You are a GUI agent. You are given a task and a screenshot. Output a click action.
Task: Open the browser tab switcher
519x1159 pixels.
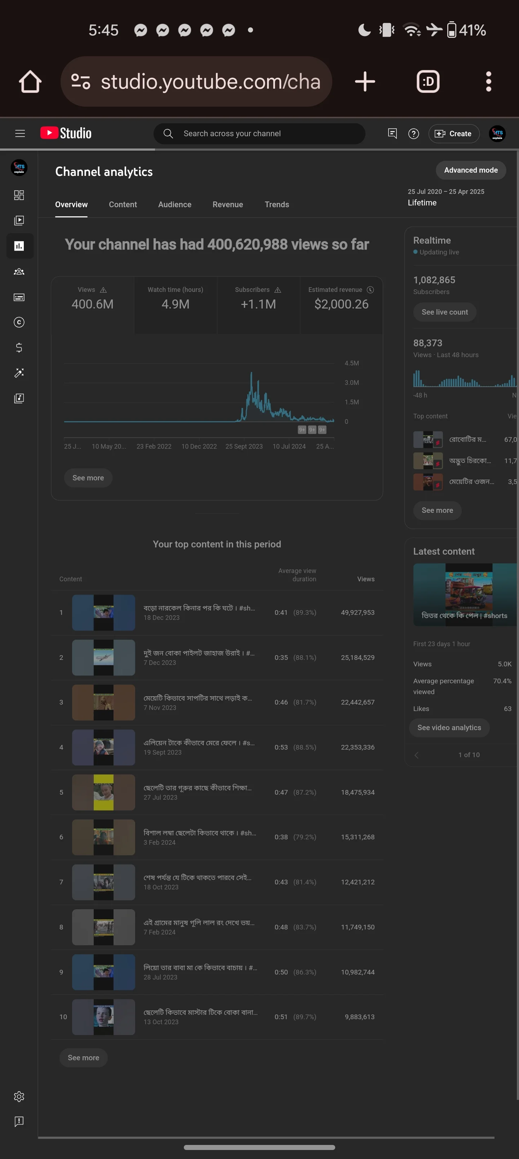[x=427, y=81]
